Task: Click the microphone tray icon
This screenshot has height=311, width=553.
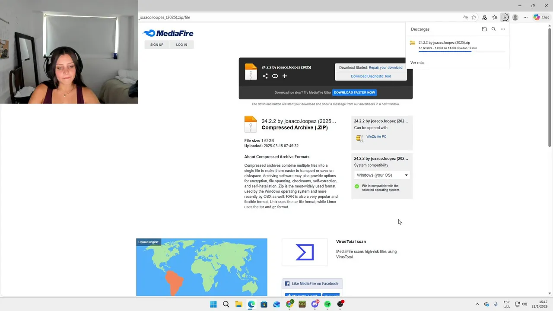Action: pyautogui.click(x=496, y=304)
